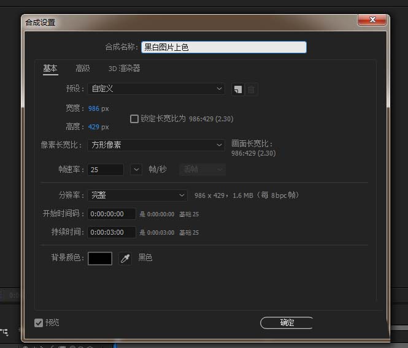The height and width of the screenshot is (348, 408).
Task: Open the 3D 渲染器 tab
Action: tap(124, 69)
